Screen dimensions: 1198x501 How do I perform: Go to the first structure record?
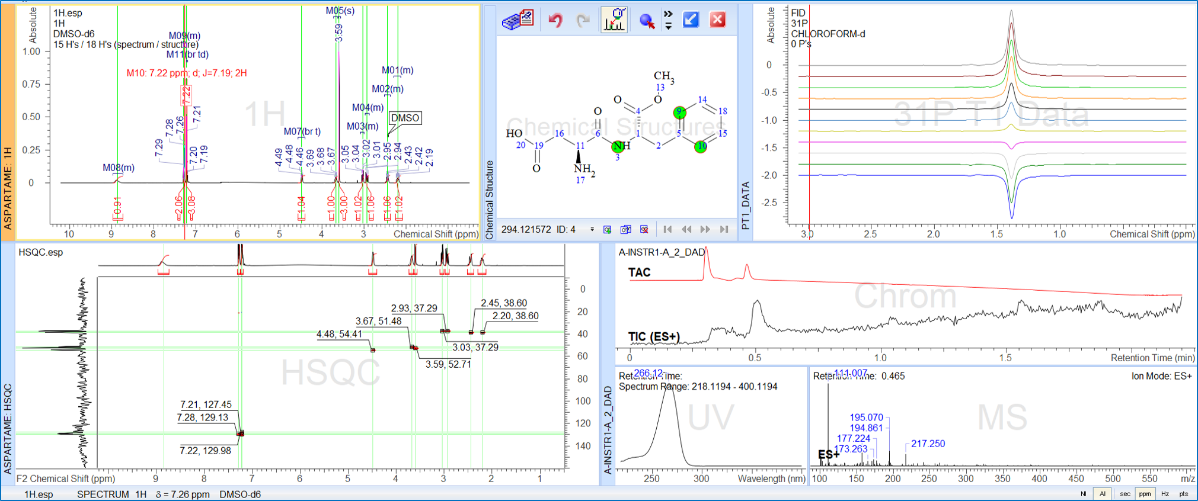point(667,230)
